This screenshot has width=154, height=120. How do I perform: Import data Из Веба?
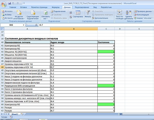tap(7, 15)
